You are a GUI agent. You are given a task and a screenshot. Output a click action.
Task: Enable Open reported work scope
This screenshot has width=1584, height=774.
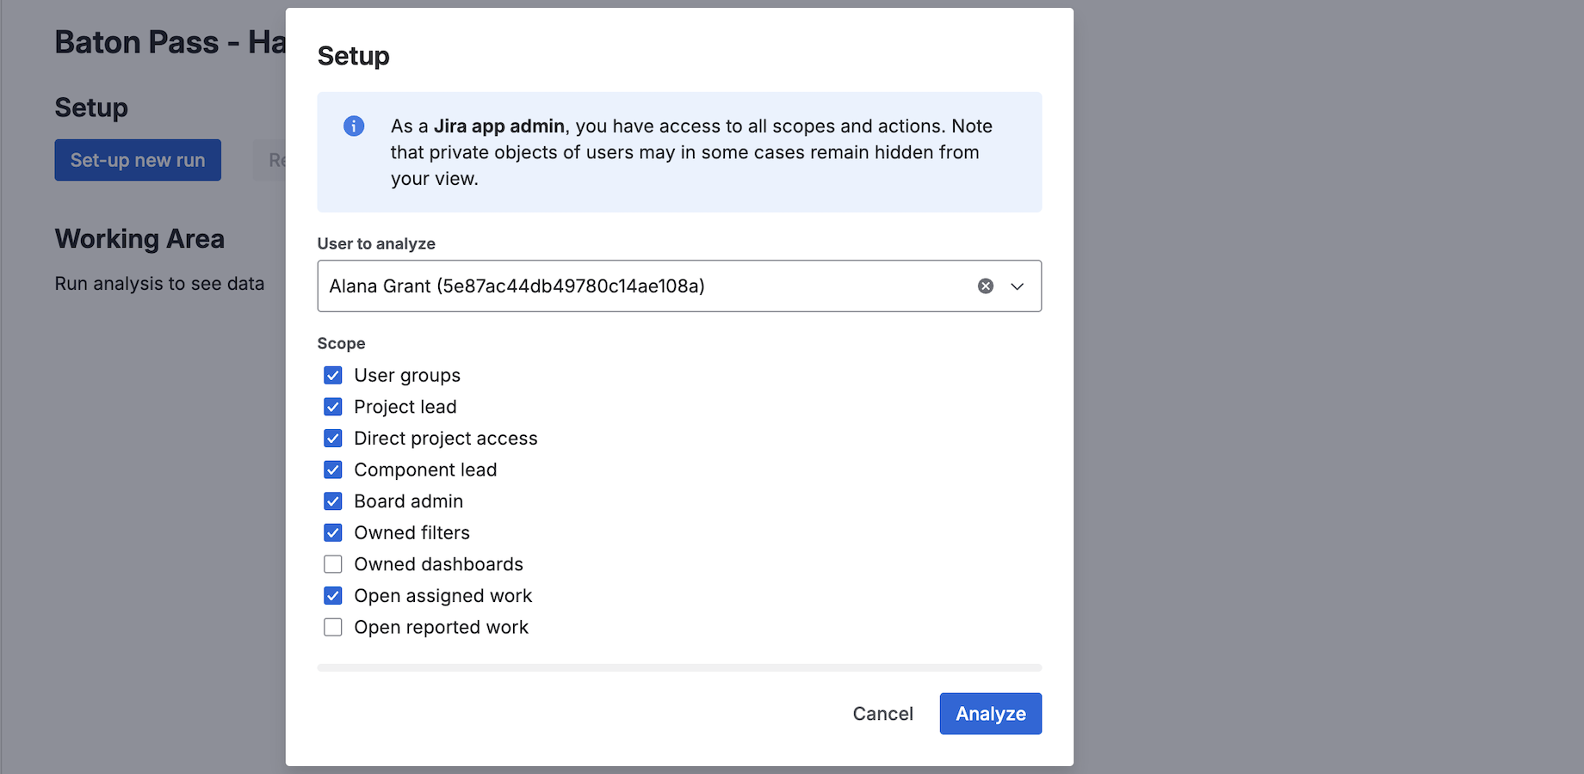(x=333, y=628)
